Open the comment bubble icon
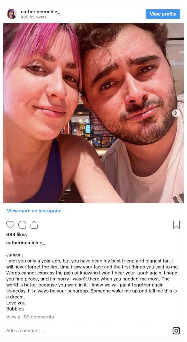187x342 pixels. point(22,225)
